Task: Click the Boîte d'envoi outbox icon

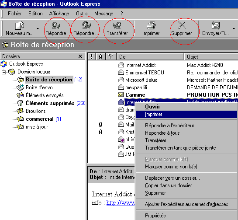Action: coord(20,87)
